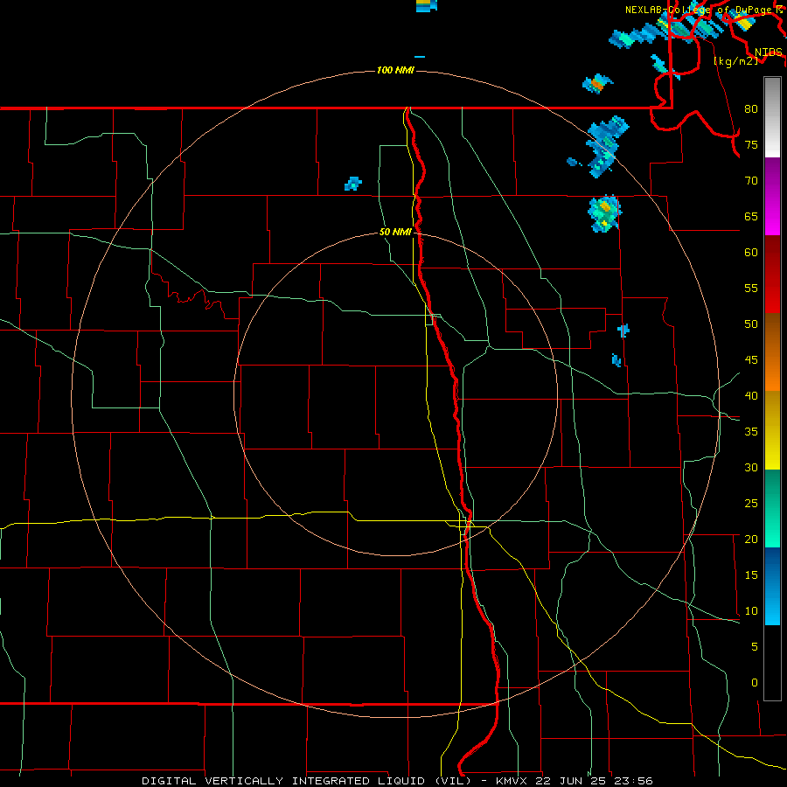The image size is (787, 787).
Task: Select the 45 value on the color scale
Action: [x=751, y=360]
